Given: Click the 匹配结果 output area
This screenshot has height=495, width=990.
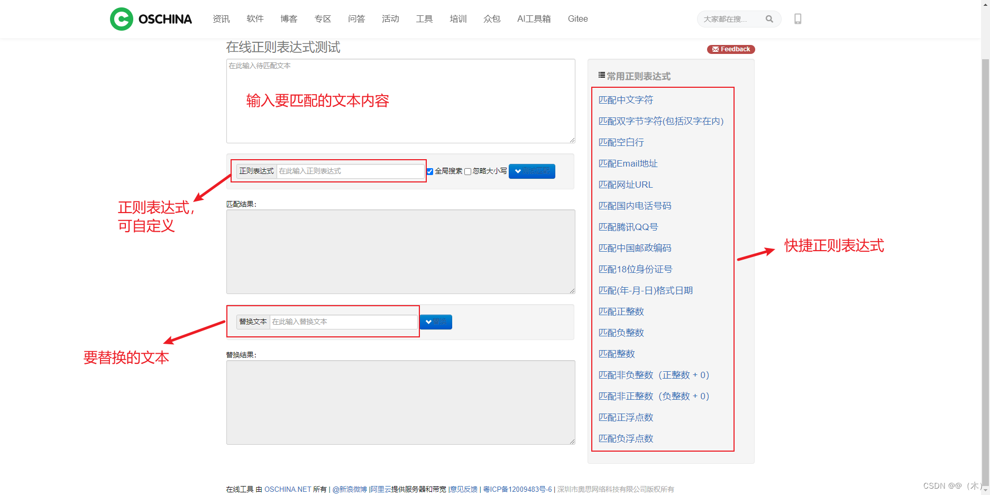Looking at the screenshot, I should [401, 252].
